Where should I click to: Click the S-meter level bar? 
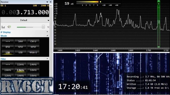[87, 2]
